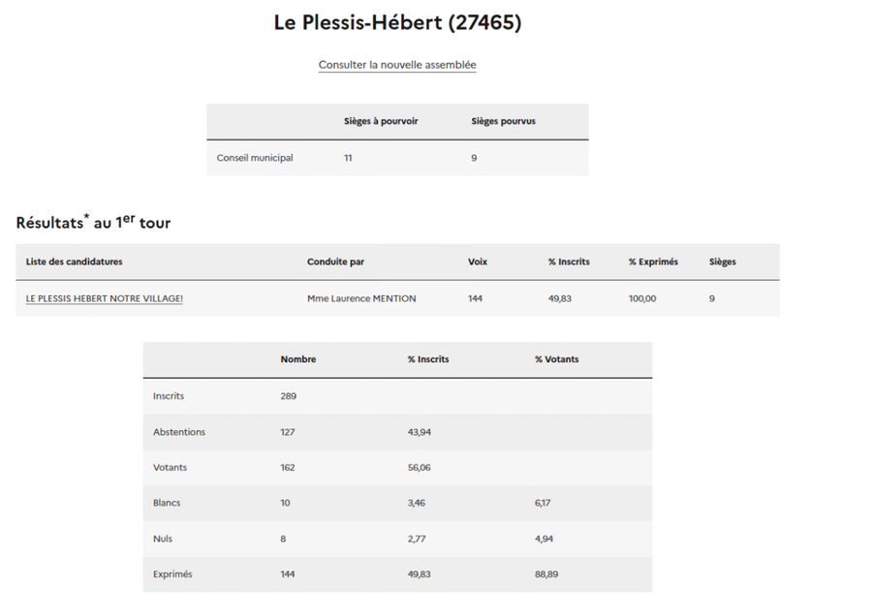Select the Sièges à pourvoir column header
This screenshot has height=616, width=872.
pos(381,121)
